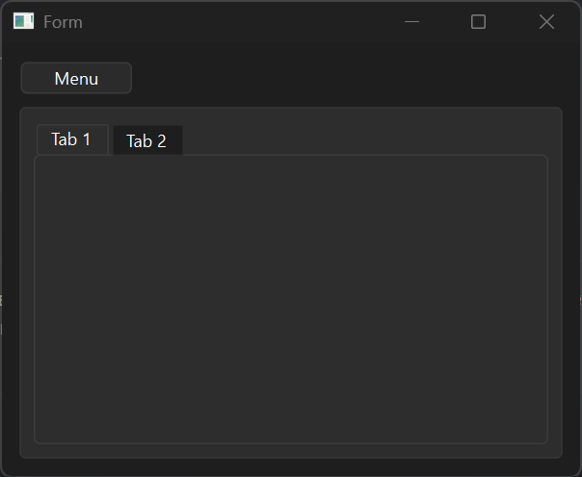Select the Tab 1 tab
The width and height of the screenshot is (582, 477).
(x=71, y=139)
